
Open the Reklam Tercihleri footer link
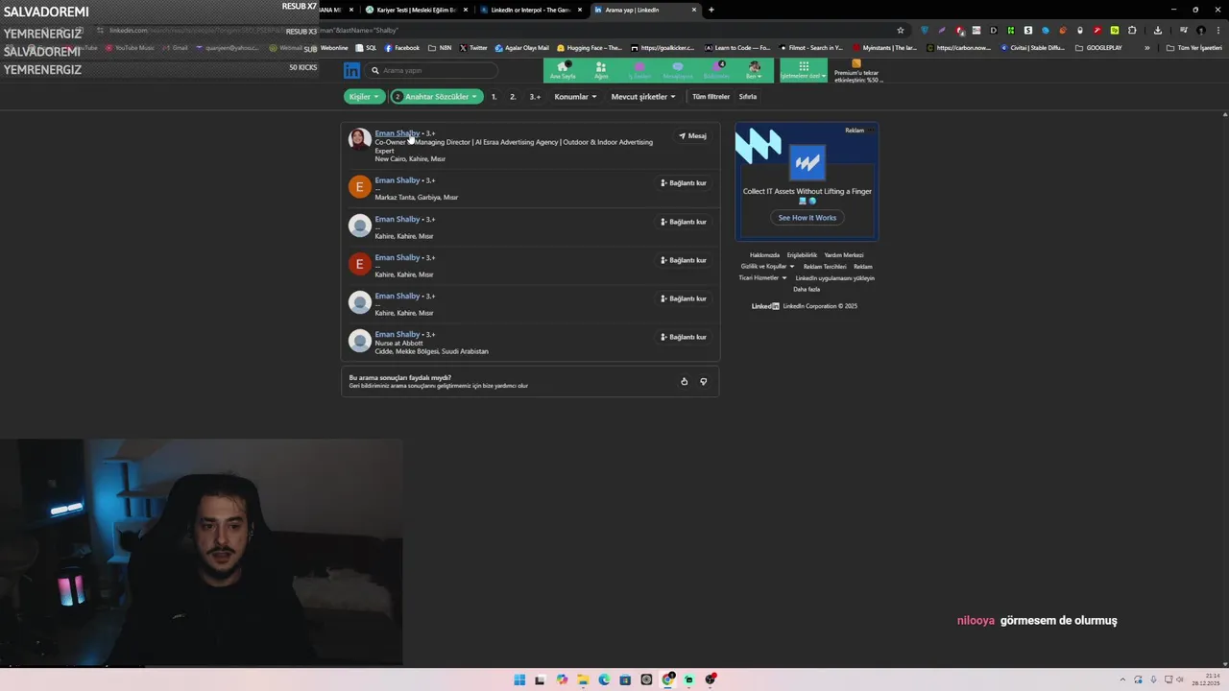pos(825,267)
